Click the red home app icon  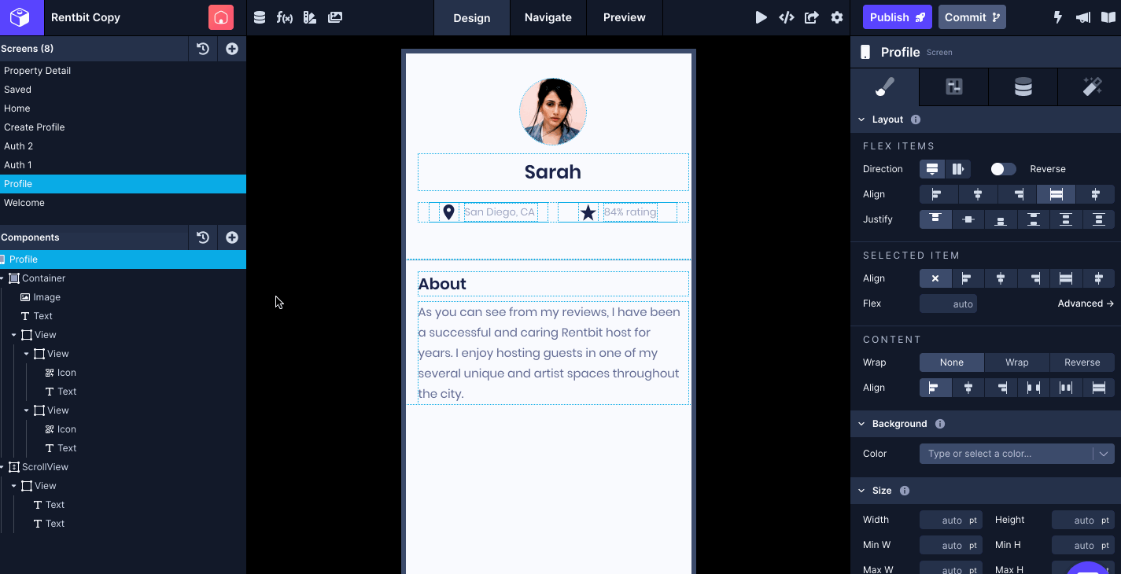pos(221,17)
